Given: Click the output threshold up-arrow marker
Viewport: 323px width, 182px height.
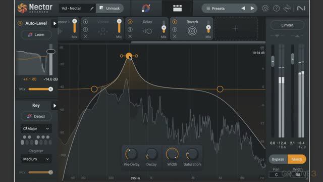Looking at the screenshot, I should (x=297, y=36).
